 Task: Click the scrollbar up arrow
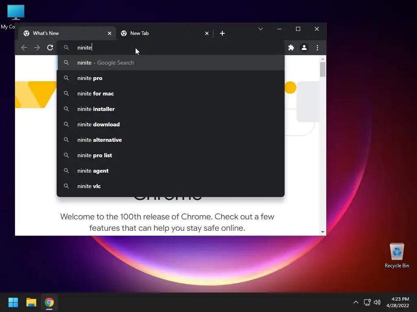tap(323, 59)
